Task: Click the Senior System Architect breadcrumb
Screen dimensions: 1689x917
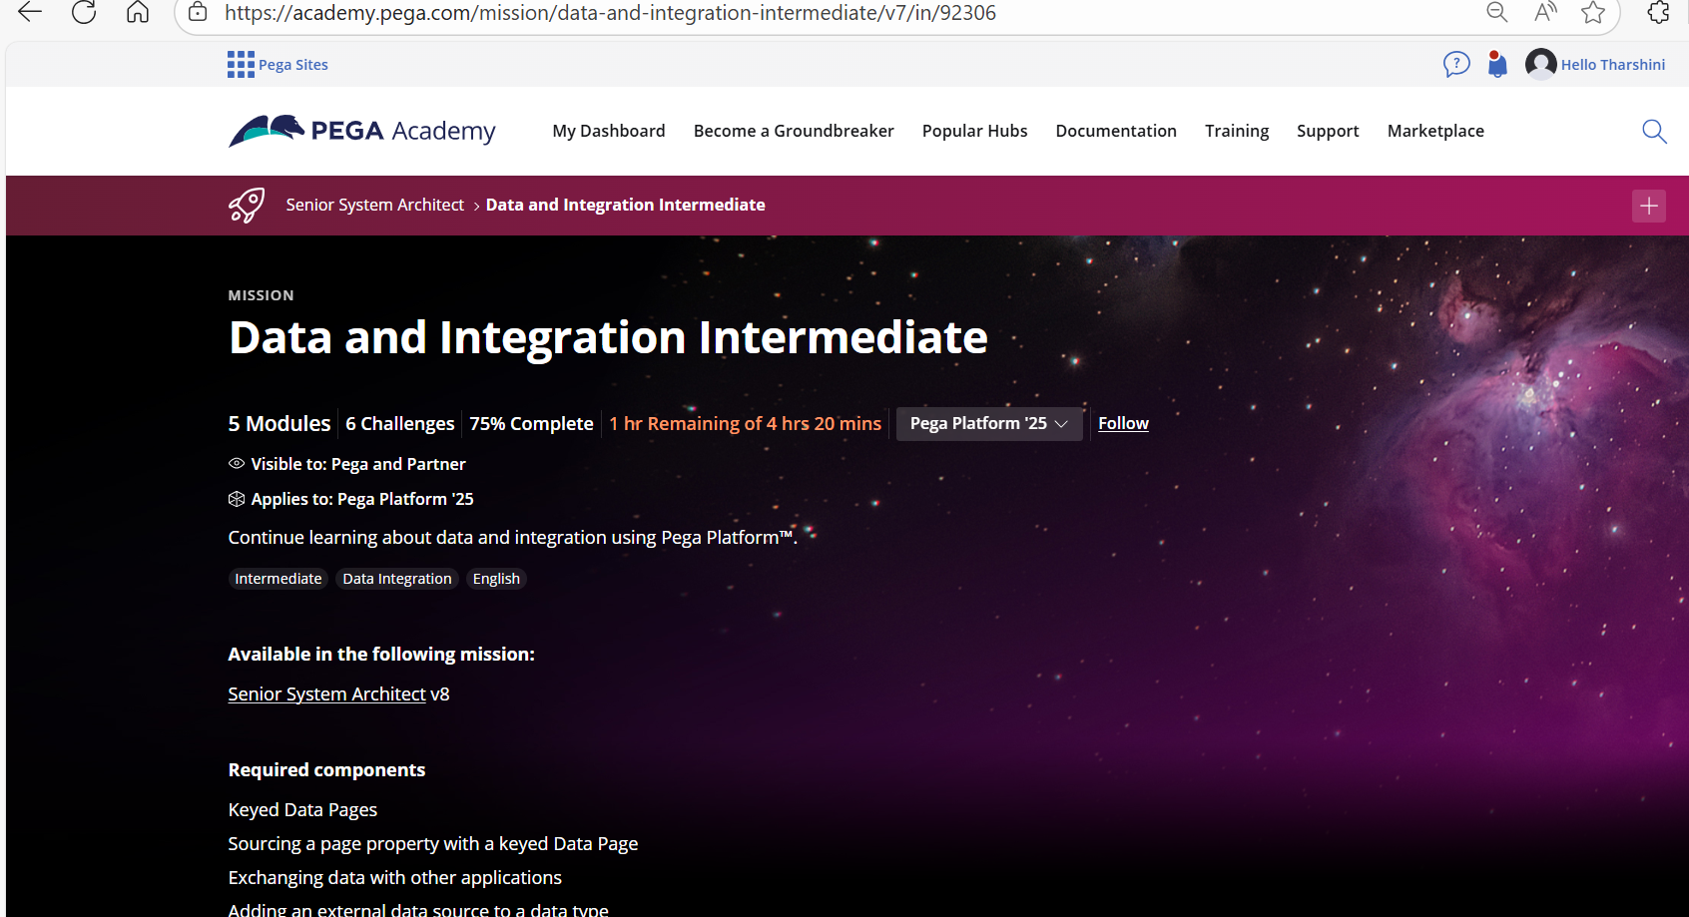Action: 374,206
